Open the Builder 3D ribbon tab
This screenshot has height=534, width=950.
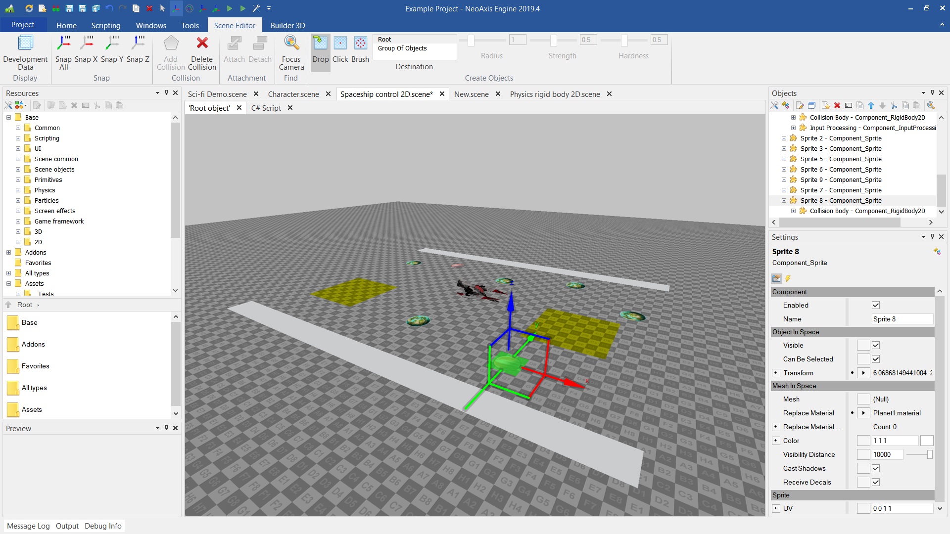(287, 25)
